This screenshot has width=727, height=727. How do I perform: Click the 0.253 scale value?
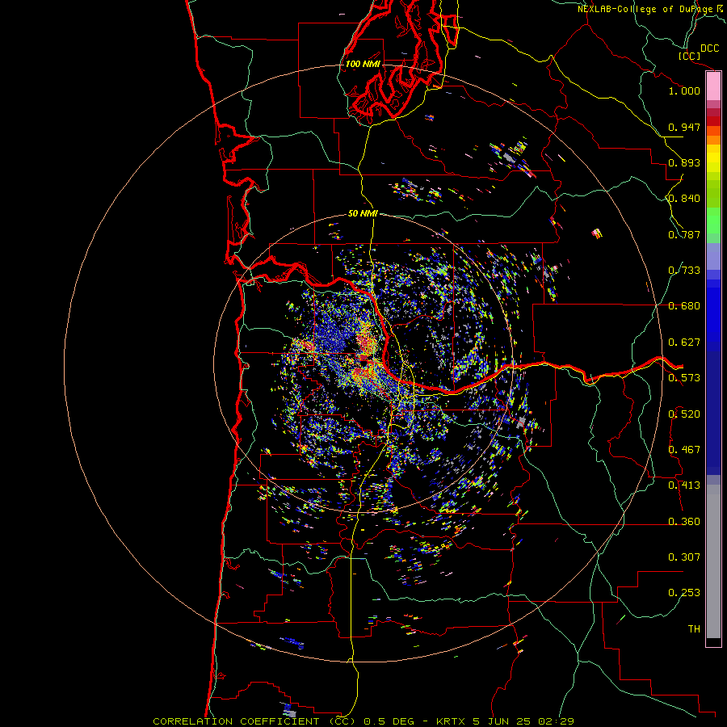(x=684, y=593)
